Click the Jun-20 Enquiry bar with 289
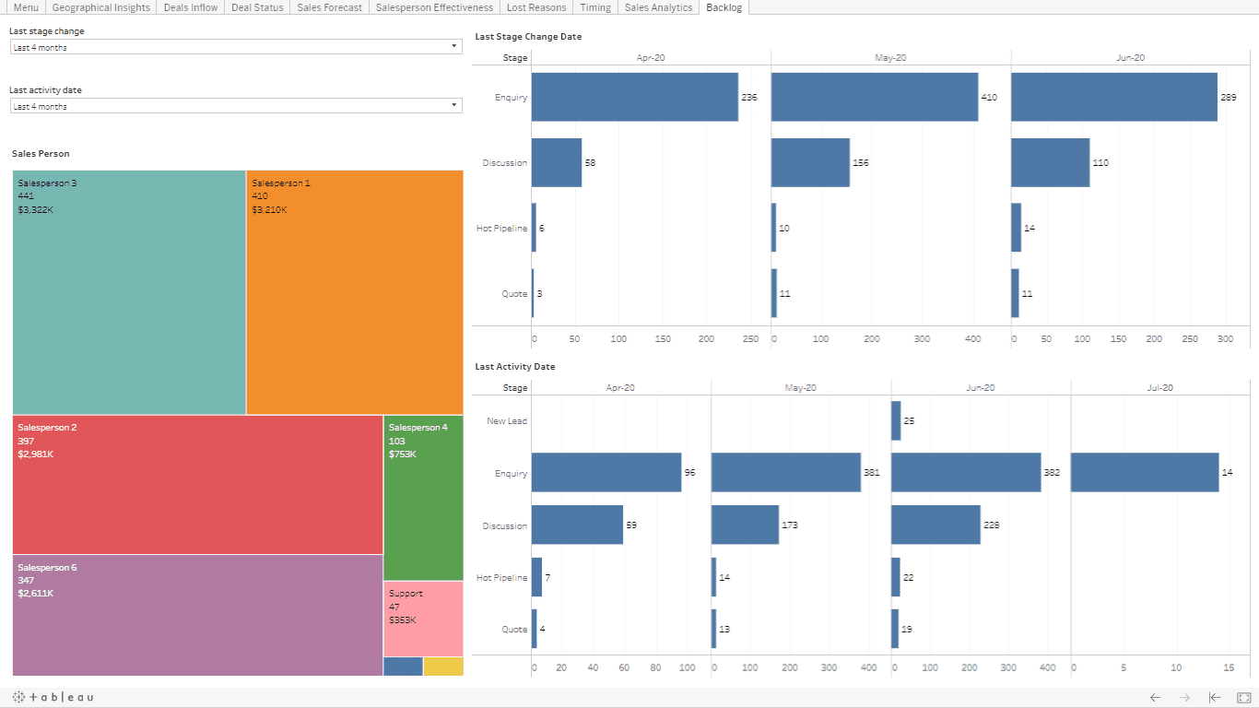Viewport: 1259px width, 708px height. pyautogui.click(x=1114, y=97)
